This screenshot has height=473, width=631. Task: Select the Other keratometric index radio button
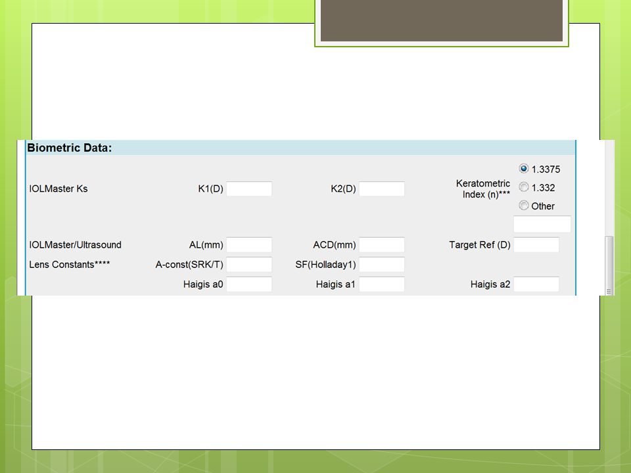pos(523,206)
